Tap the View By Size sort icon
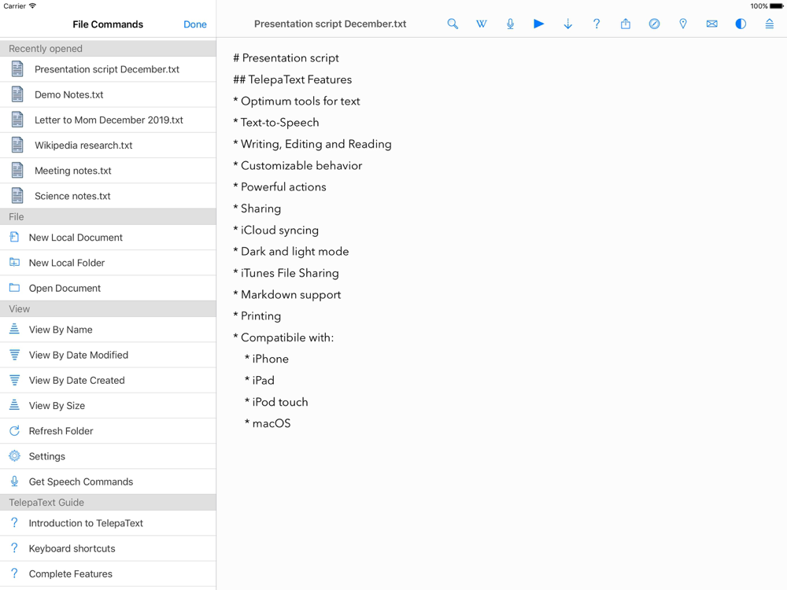This screenshot has height=590, width=787. coord(14,405)
